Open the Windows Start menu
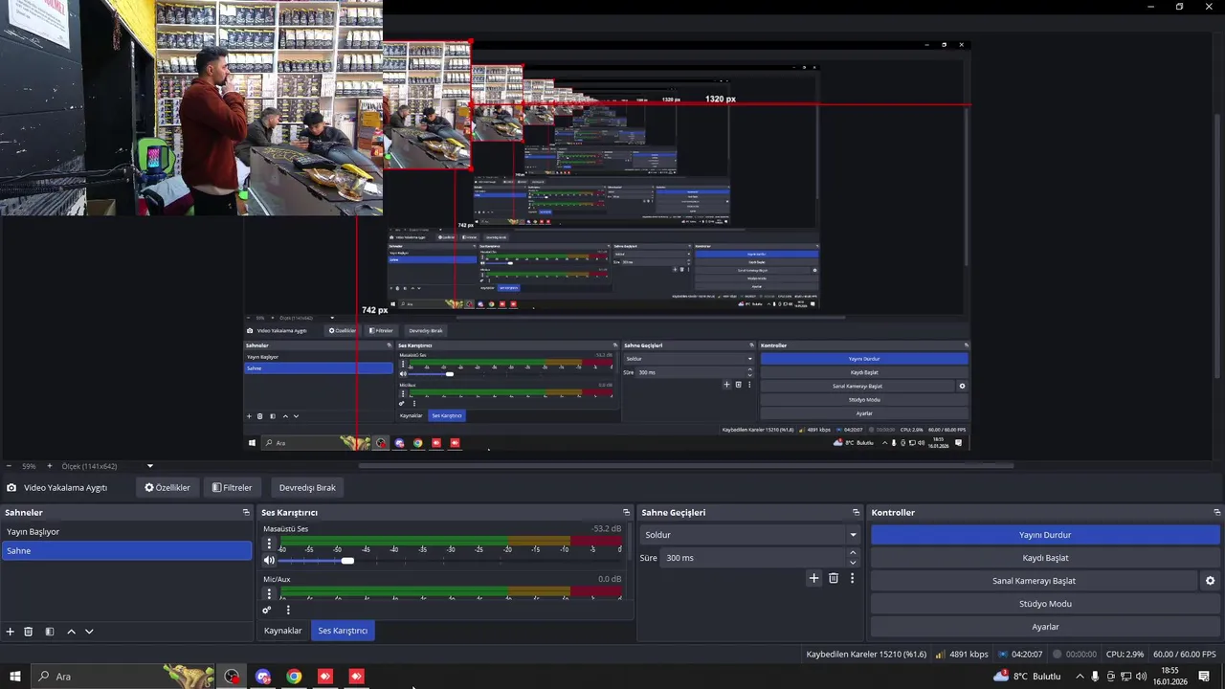The width and height of the screenshot is (1225, 689). click(15, 677)
